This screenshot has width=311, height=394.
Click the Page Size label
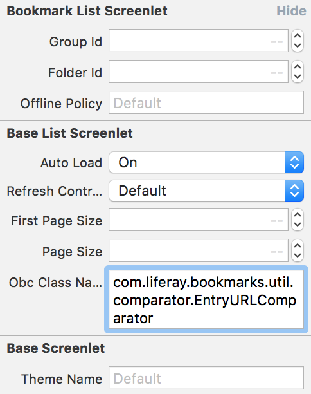pos(73,252)
